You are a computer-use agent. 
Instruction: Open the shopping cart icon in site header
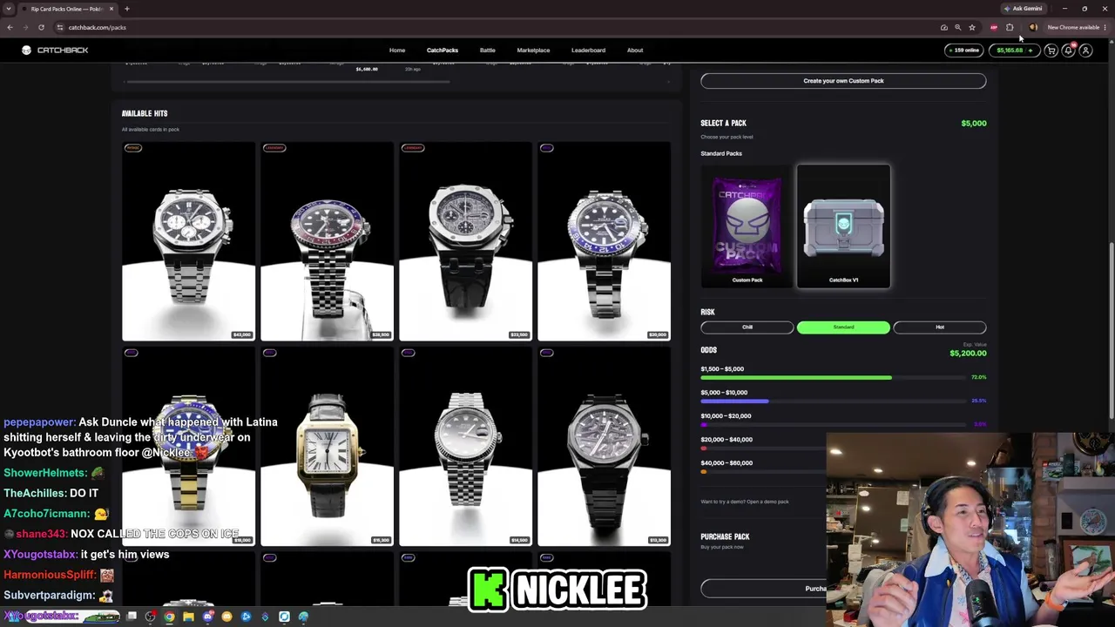tap(1051, 51)
